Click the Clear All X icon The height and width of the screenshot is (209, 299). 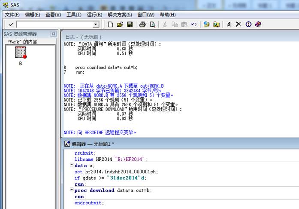click(239, 25)
